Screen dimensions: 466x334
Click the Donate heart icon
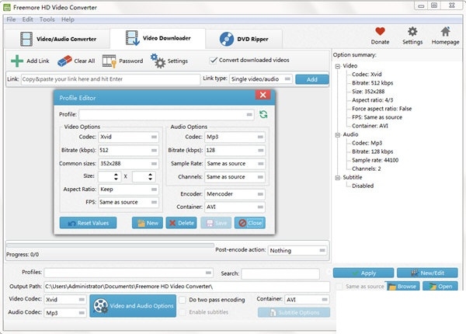[380, 31]
